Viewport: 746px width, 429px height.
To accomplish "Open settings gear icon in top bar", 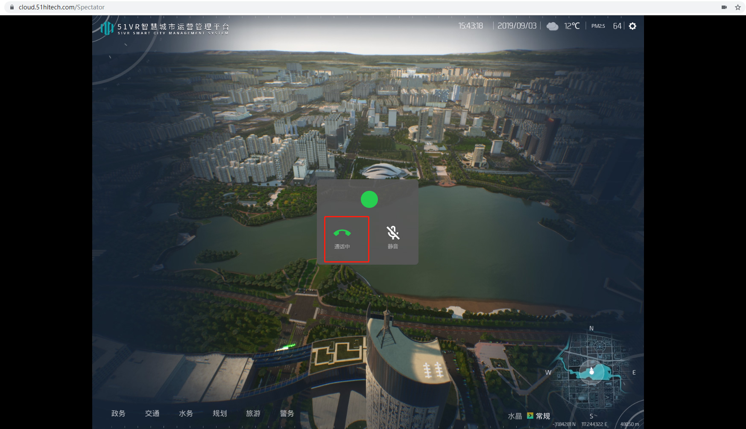I will point(632,26).
